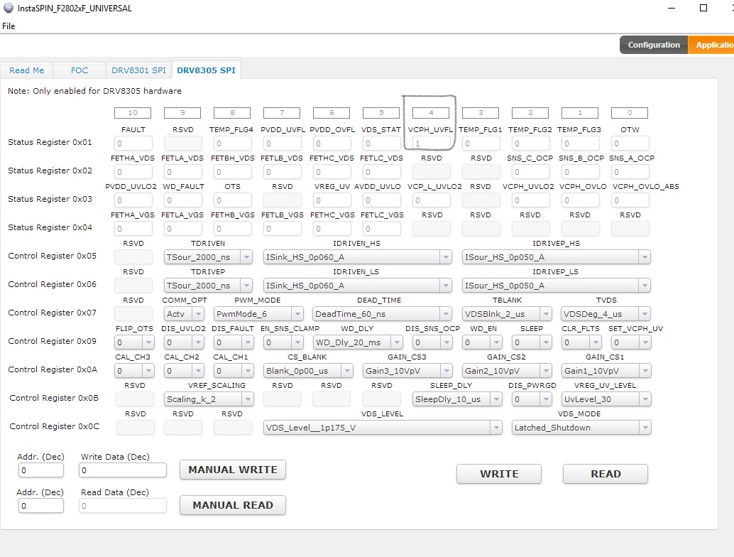Open the DIS_SNS_OCP dropdown
The width and height of the screenshot is (734, 557).
coord(432,342)
